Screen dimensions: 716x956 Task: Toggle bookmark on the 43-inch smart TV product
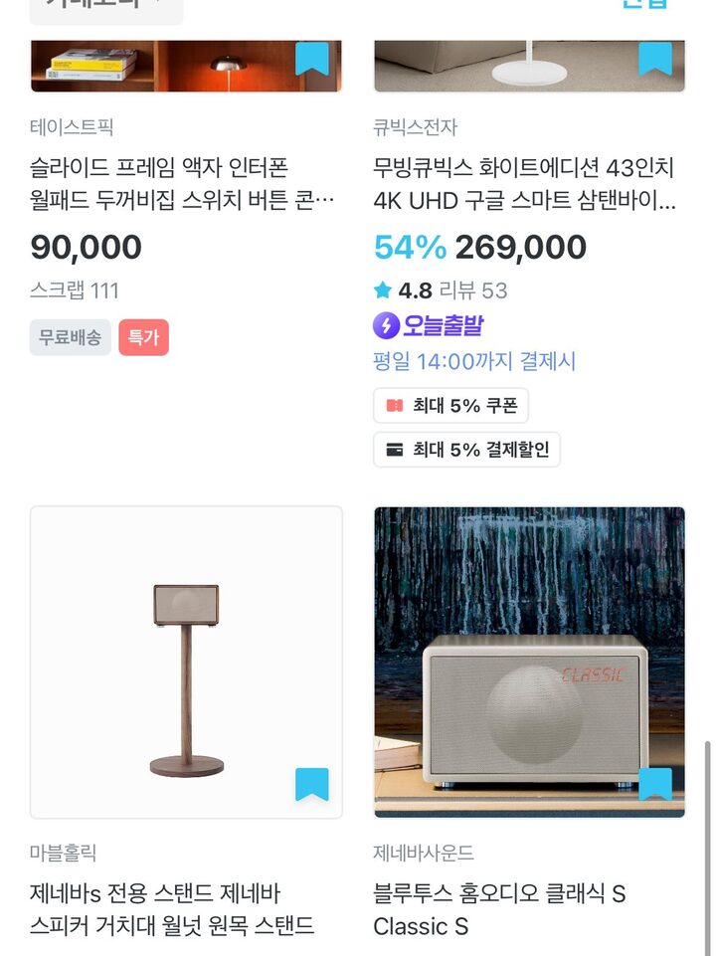click(x=654, y=59)
